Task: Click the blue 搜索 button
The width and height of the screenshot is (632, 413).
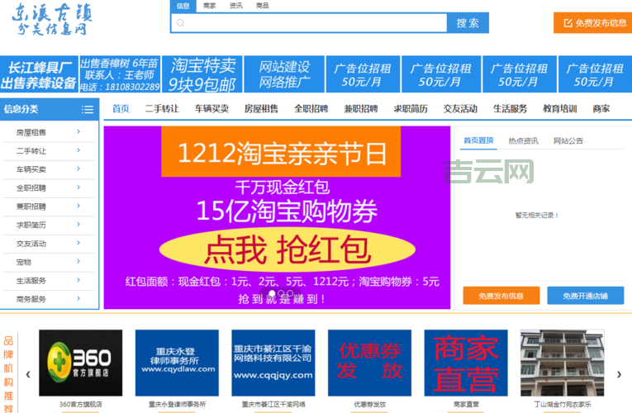Action: coord(468,23)
